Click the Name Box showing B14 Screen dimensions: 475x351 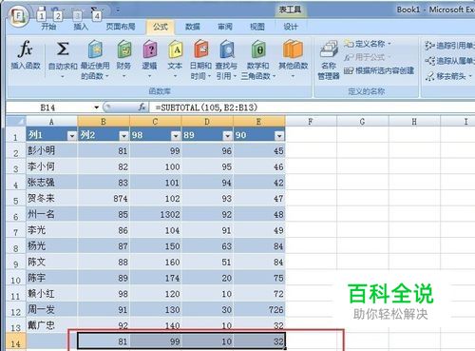[49, 107]
